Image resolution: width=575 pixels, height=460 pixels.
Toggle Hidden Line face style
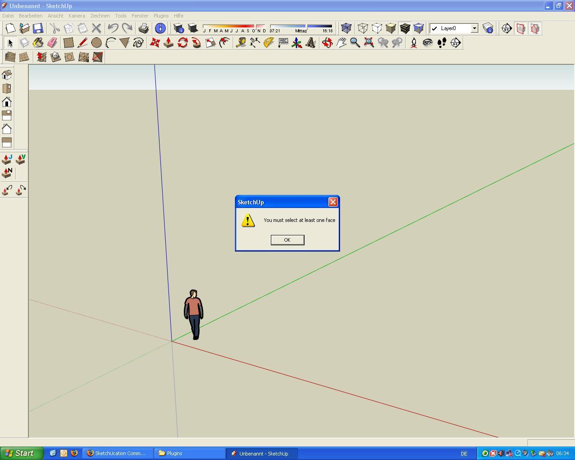pos(376,28)
